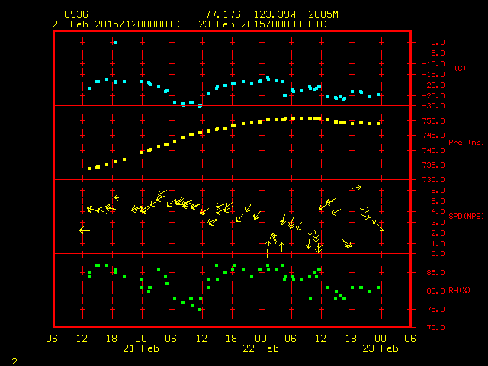Click the SPD(MPS) wind speed axis title
Screen dimensions: 488x366
click(466, 216)
